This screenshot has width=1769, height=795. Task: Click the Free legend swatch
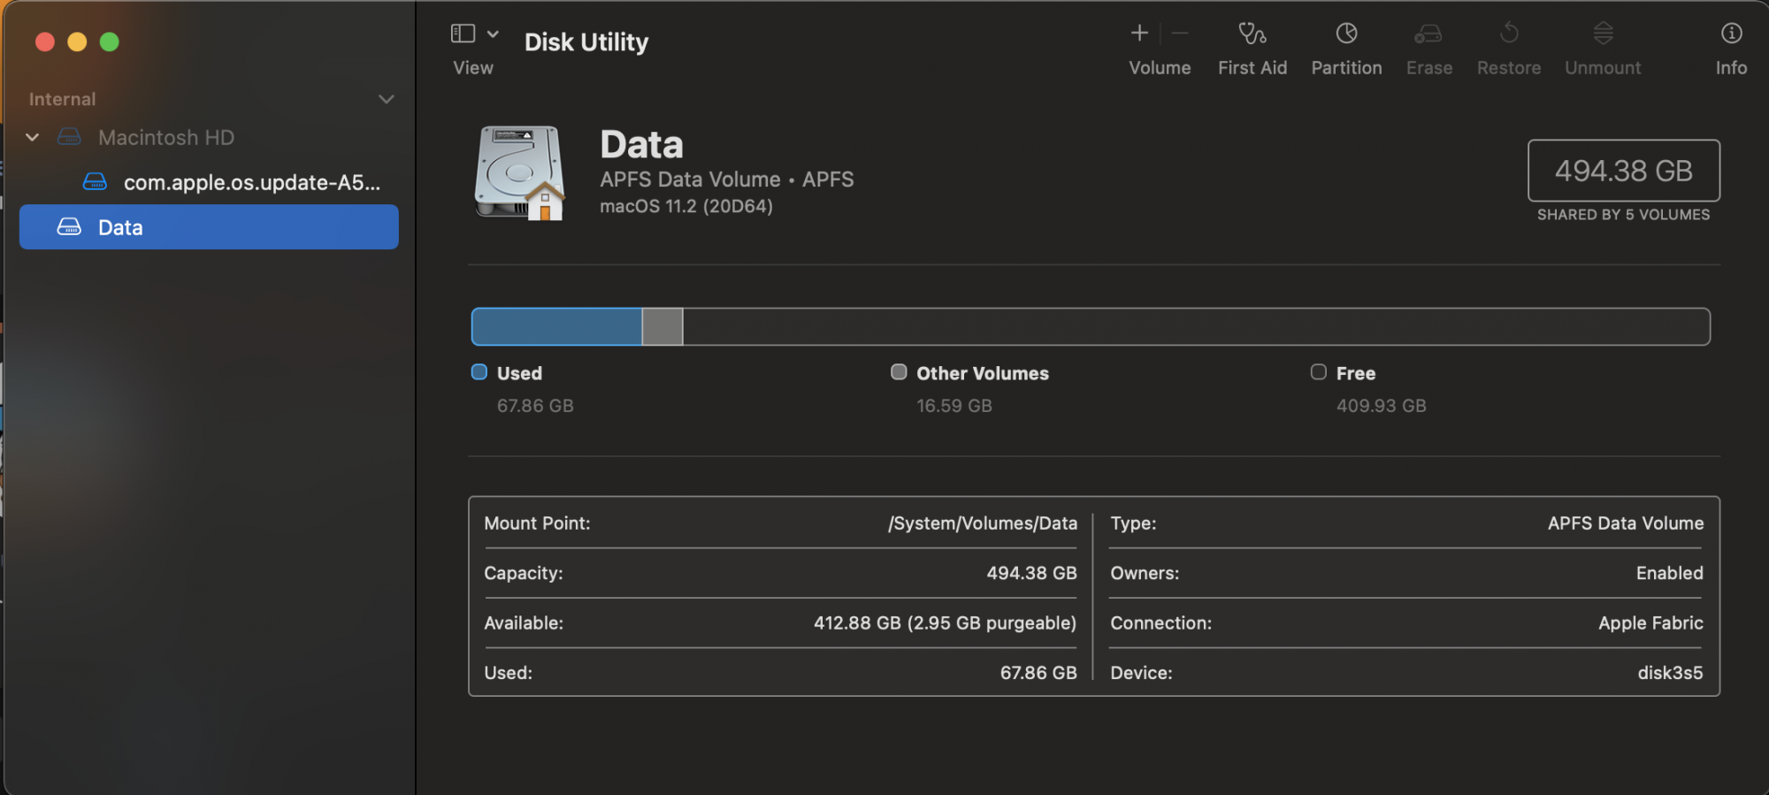click(x=1318, y=372)
